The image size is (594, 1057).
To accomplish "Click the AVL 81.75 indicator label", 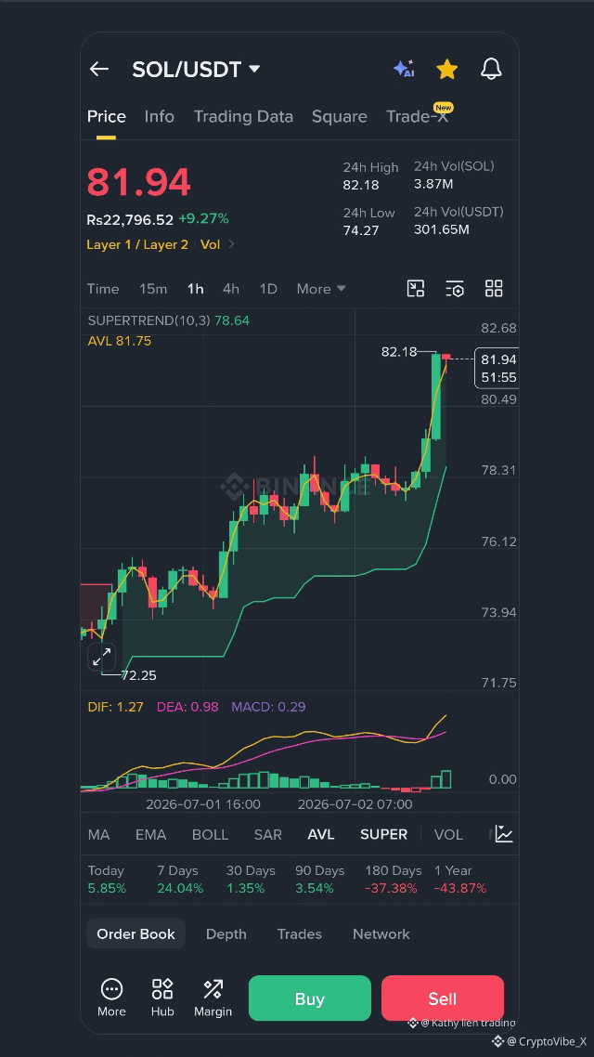I will (x=119, y=341).
